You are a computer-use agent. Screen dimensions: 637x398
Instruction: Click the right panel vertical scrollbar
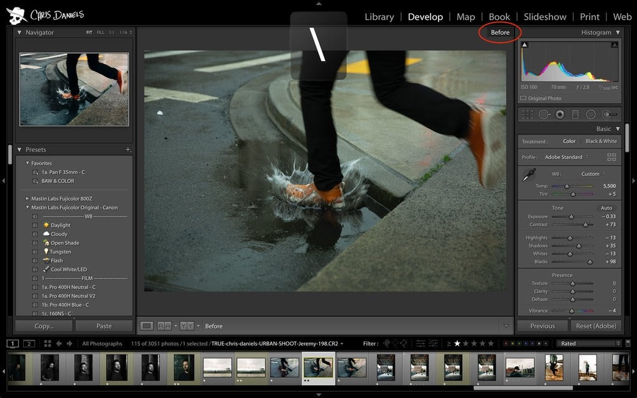[x=627, y=138]
